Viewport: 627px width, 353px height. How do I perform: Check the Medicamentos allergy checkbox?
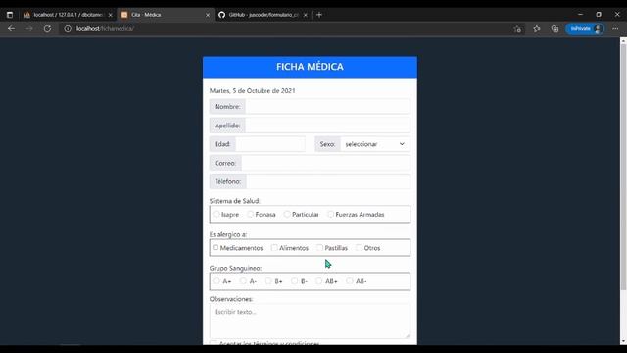pos(216,248)
